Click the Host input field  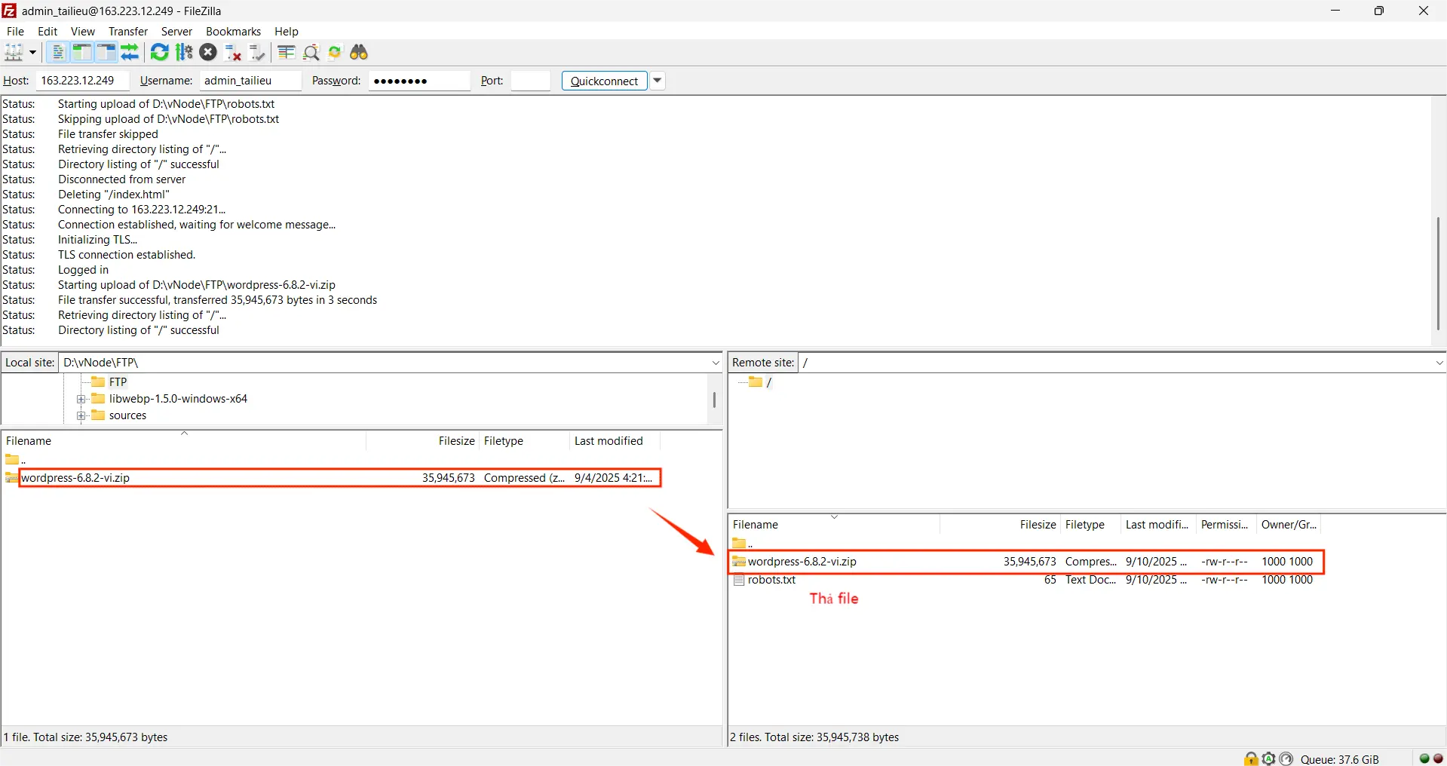click(82, 81)
